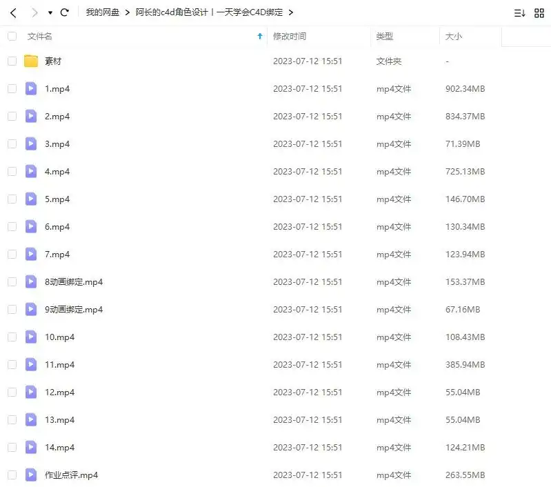Check the box for 9动画绑定.mp4
Image resolution: width=551 pixels, height=487 pixels.
click(x=12, y=310)
